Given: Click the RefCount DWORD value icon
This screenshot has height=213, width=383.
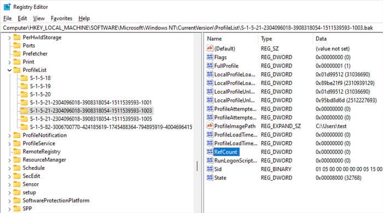Looking at the screenshot, I should point(210,152).
